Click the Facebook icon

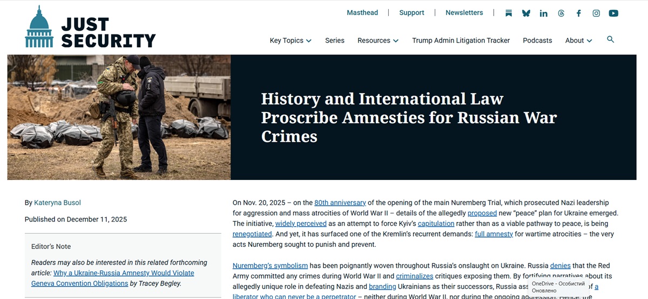pyautogui.click(x=578, y=13)
